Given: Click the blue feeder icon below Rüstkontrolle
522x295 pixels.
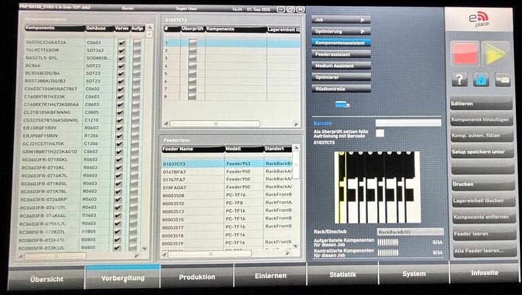Looking at the screenshot, I should point(342,104).
